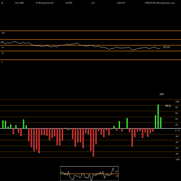Click the RSI value label 39.83

click(x=167, y=47)
